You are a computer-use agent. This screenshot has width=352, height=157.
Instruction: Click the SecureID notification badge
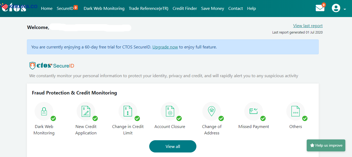coord(76,8)
